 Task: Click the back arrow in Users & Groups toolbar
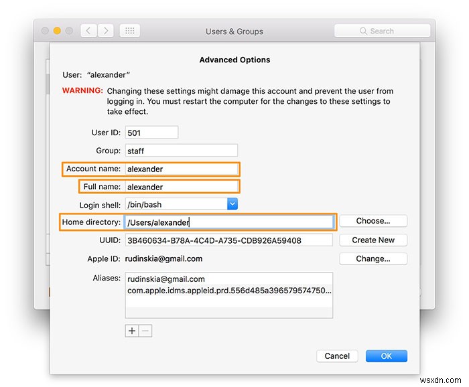(x=88, y=31)
